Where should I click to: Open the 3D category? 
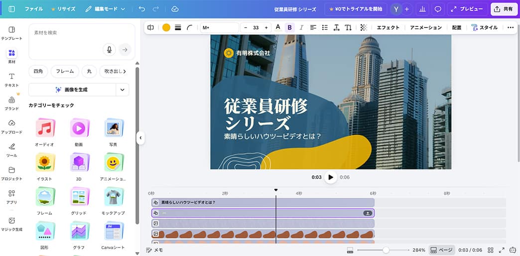79,166
